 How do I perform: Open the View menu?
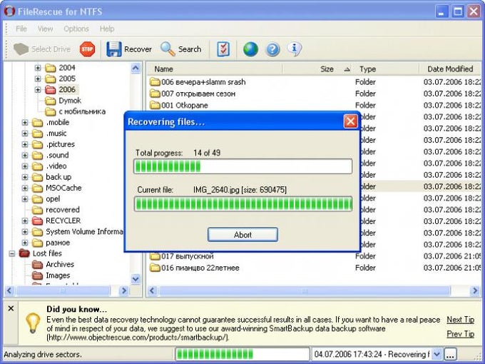click(x=45, y=29)
